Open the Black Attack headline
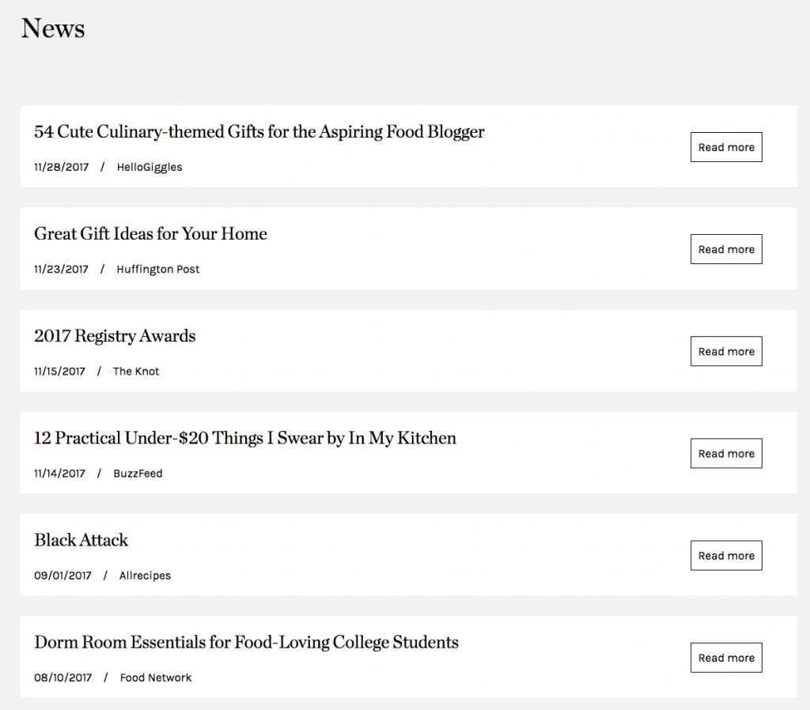This screenshot has height=710, width=810. 81,540
